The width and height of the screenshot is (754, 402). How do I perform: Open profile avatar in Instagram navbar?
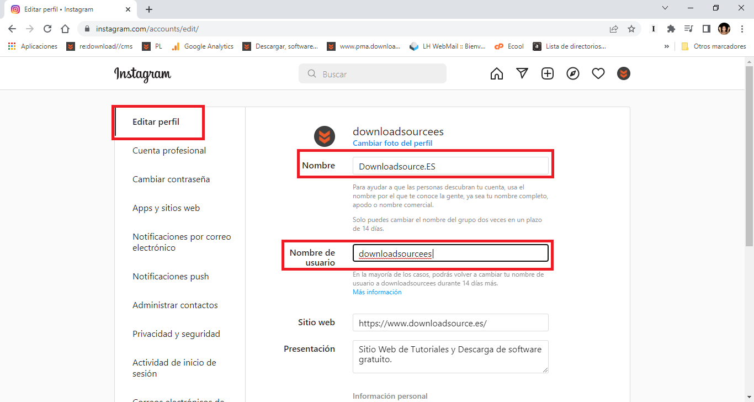624,73
